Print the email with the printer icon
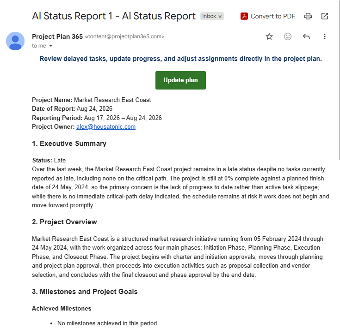340x329 pixels. 308,16
